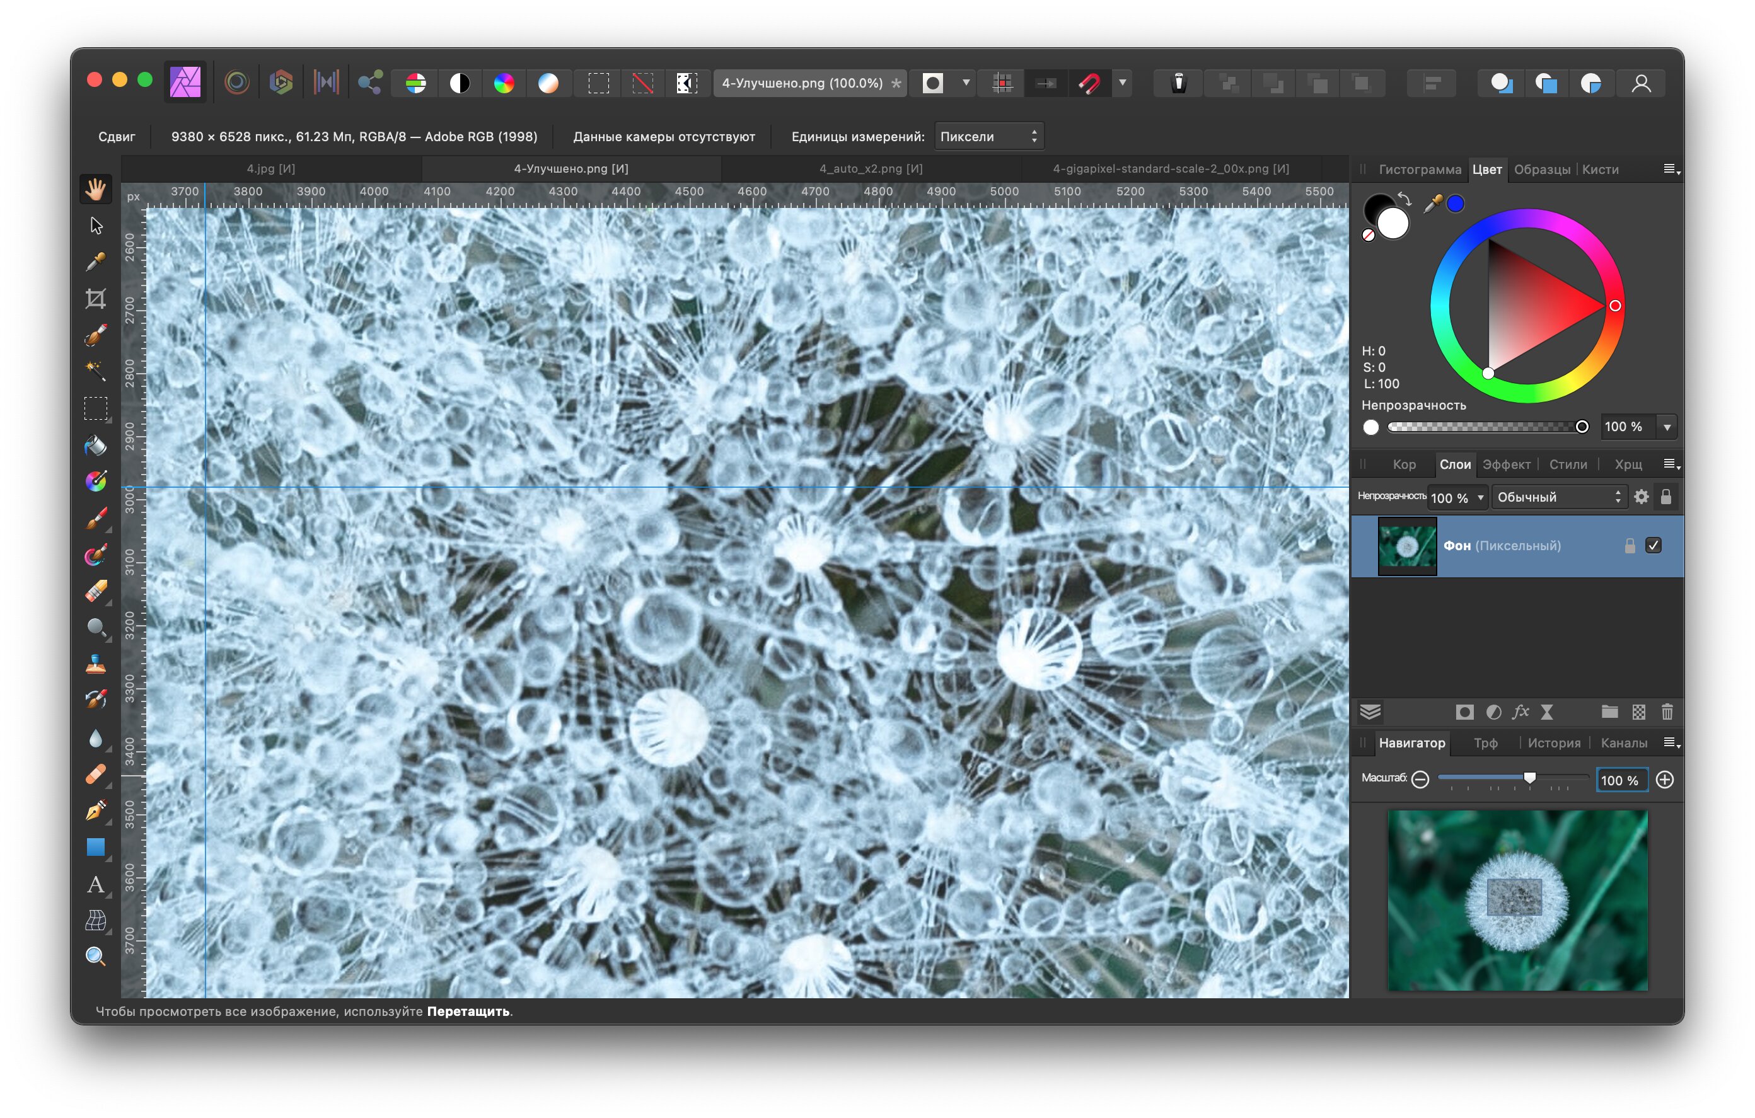Apply Auto Levels from the toolbar

tap(415, 83)
